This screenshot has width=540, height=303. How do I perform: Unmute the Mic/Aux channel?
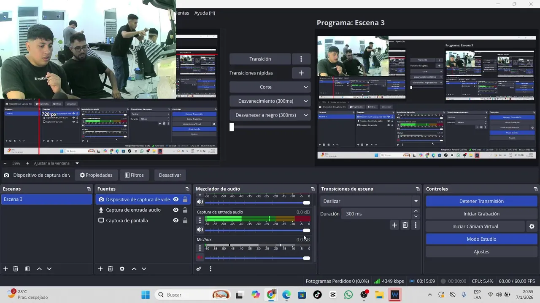200,258
